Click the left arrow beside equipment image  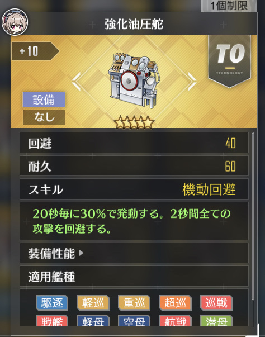76,82
